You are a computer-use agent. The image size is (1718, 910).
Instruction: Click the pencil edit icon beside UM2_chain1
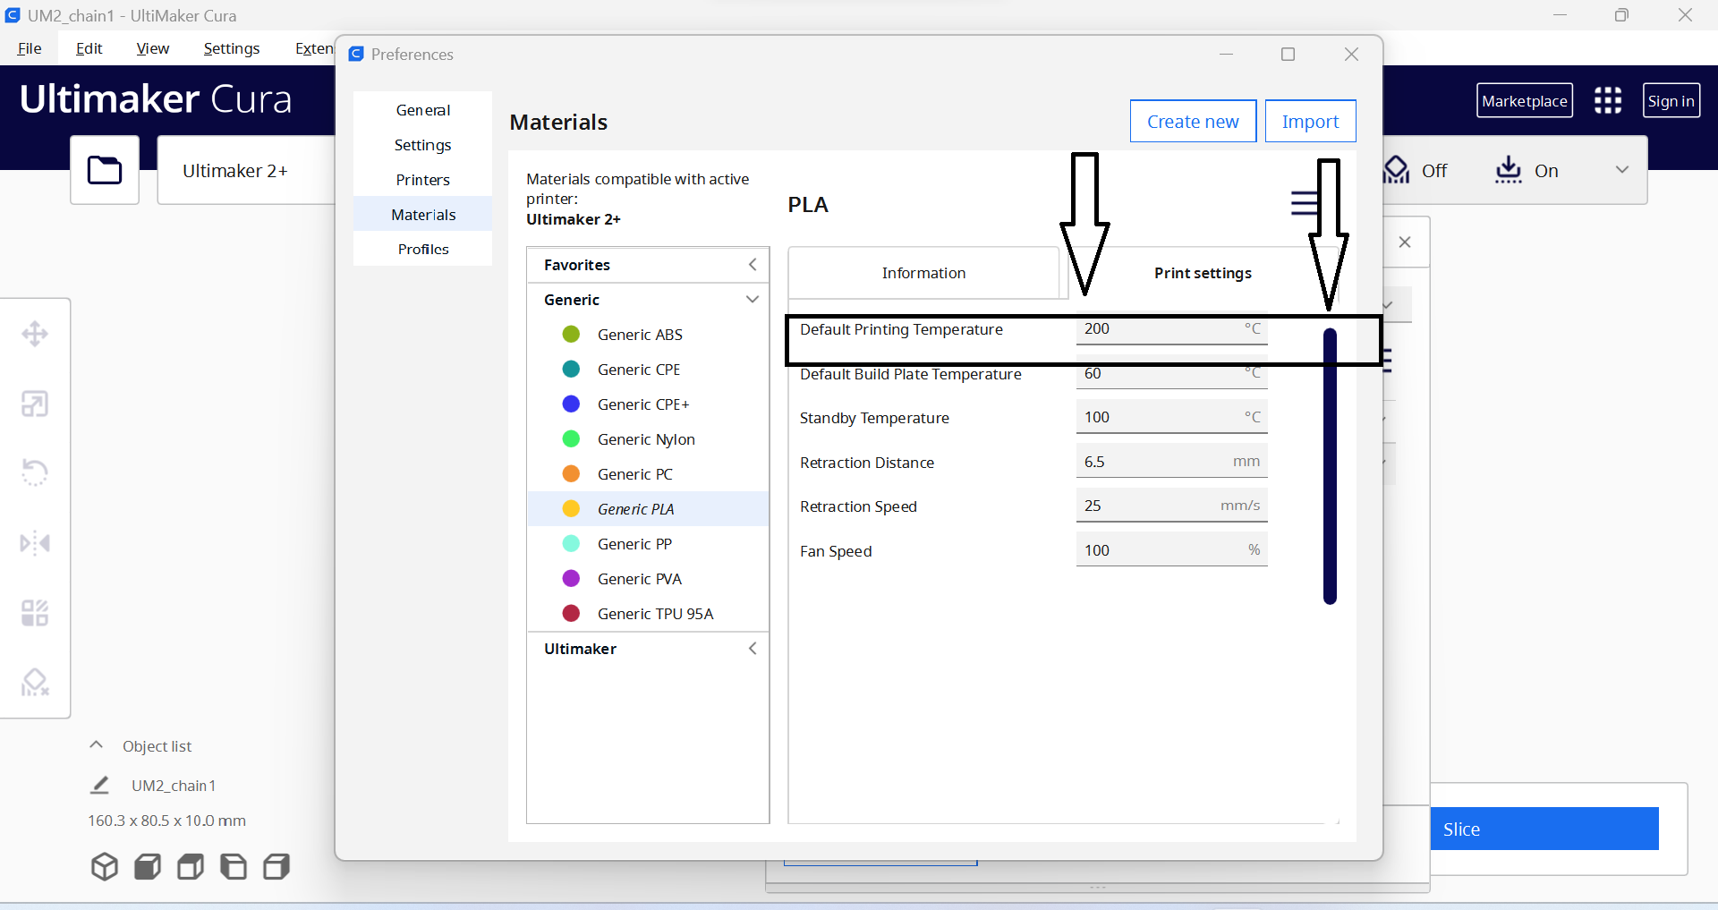pos(99,785)
